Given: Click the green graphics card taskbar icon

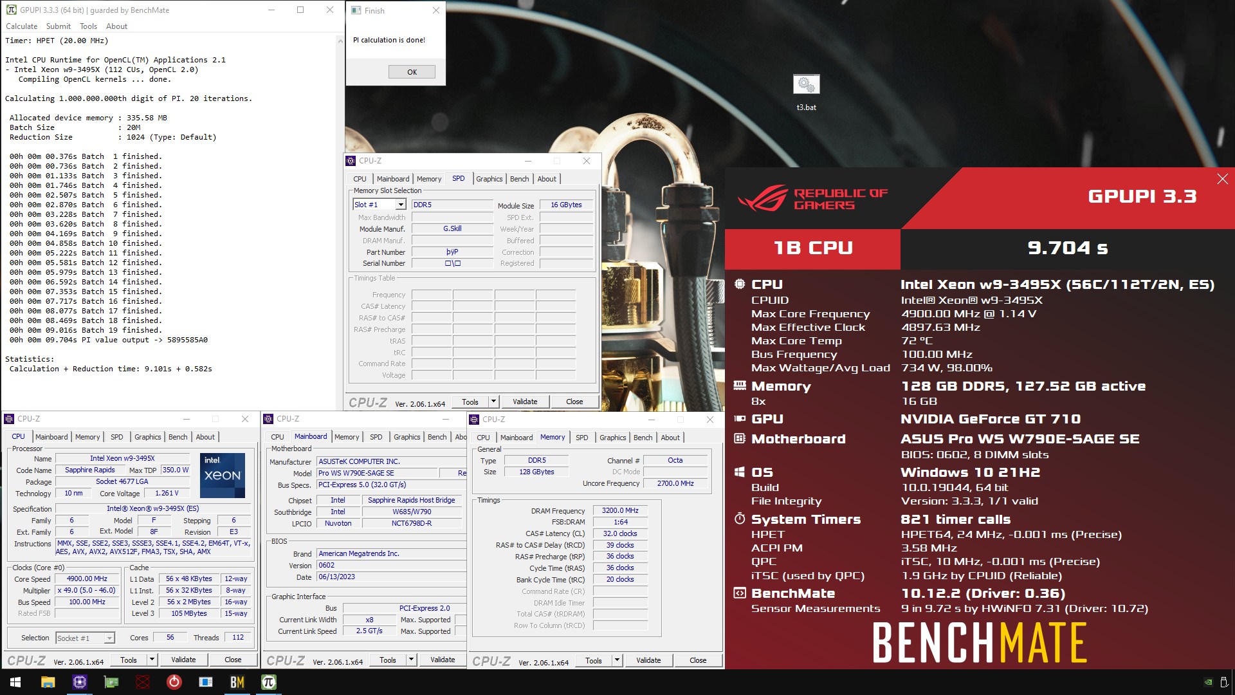Looking at the screenshot, I should tap(111, 682).
